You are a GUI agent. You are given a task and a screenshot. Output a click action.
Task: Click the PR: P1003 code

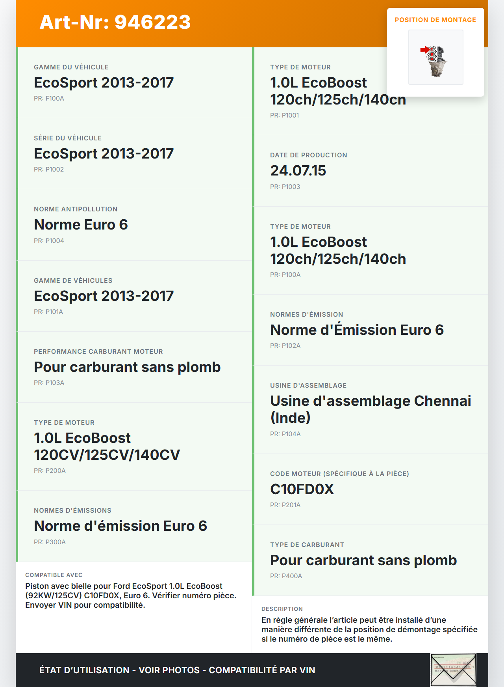pos(285,187)
